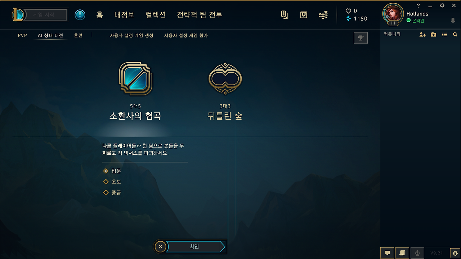Cancel with the X button beside 확인
The width and height of the screenshot is (461, 259).
pos(160,246)
